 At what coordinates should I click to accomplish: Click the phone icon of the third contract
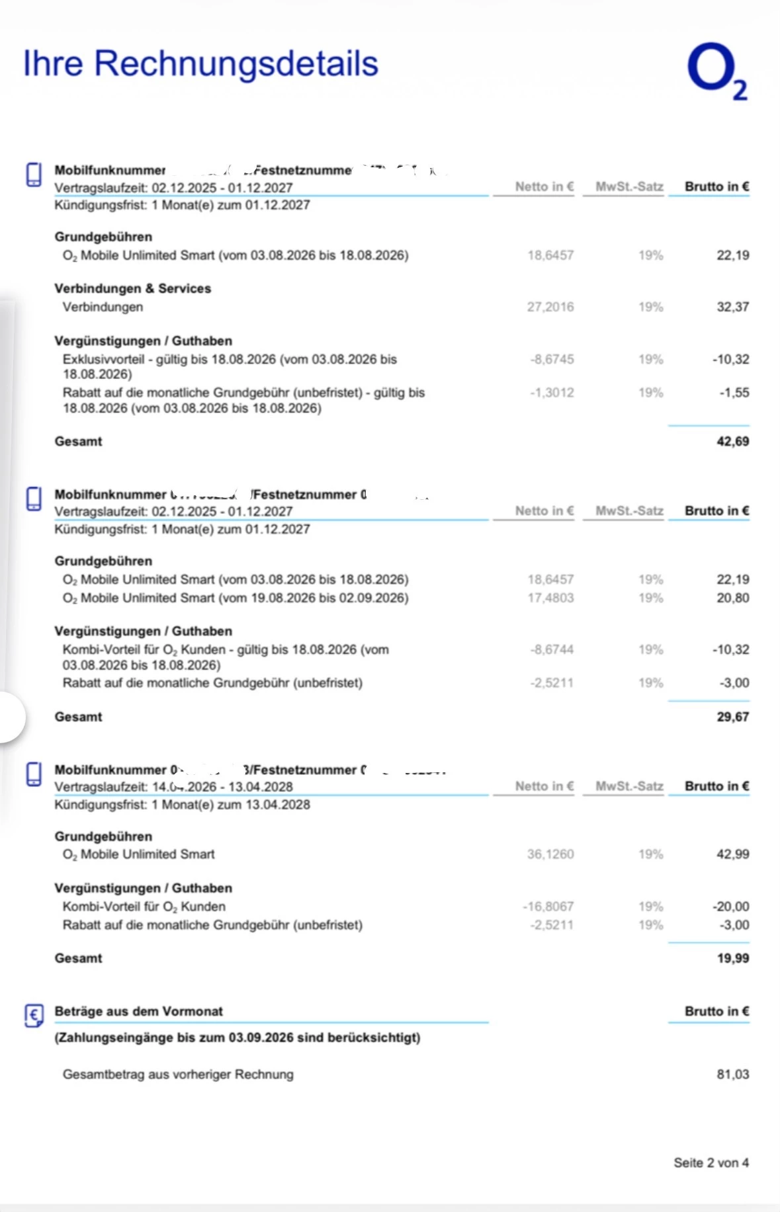34,774
